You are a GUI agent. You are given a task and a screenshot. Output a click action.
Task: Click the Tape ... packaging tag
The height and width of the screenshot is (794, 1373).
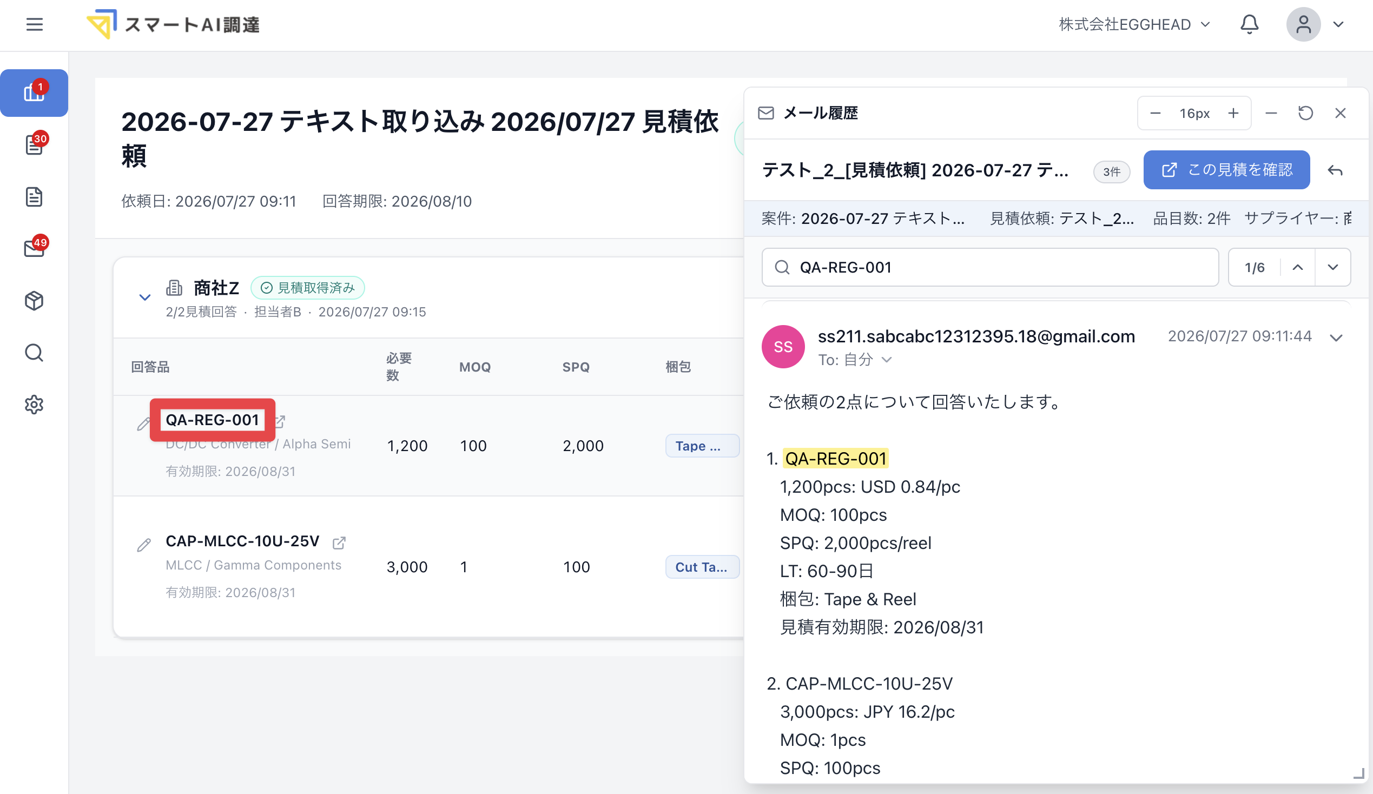coord(702,446)
